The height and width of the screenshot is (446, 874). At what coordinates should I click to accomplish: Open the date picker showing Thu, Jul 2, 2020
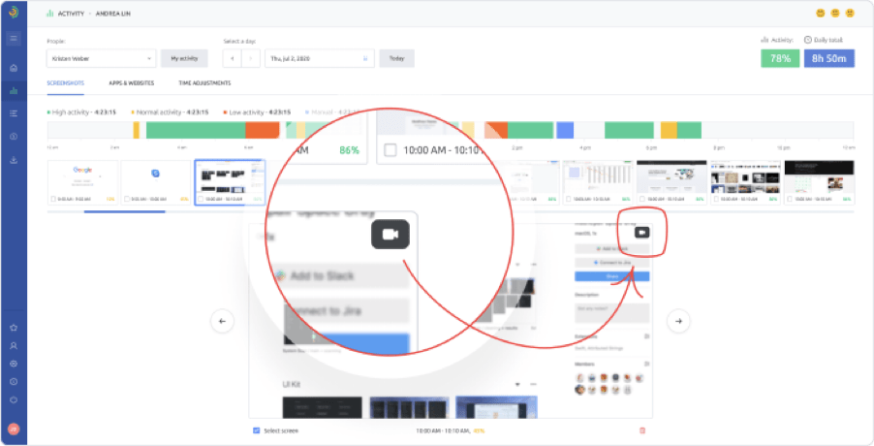pos(320,58)
